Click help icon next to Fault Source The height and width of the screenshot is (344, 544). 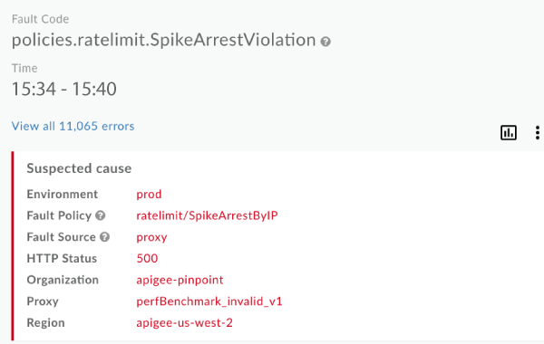104,237
